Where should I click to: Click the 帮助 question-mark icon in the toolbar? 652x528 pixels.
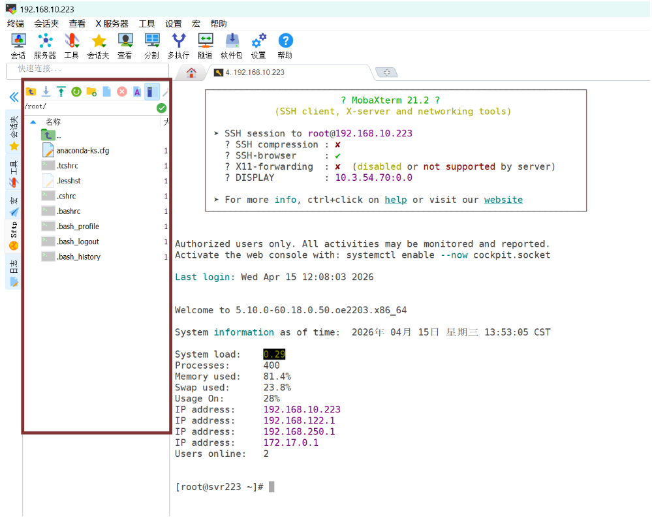(285, 46)
